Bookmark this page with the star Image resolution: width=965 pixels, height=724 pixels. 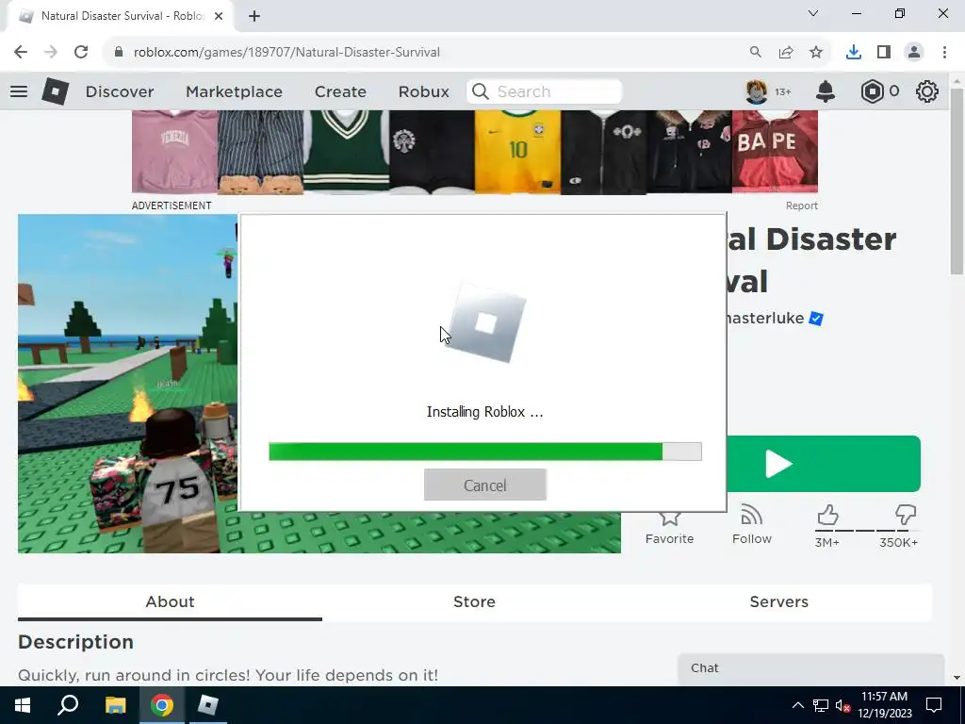816,53
